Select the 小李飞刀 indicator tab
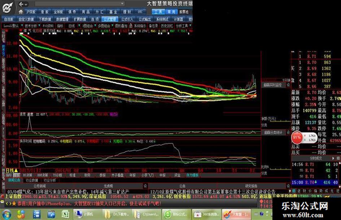This screenshot has height=220, width=341. coord(147,175)
